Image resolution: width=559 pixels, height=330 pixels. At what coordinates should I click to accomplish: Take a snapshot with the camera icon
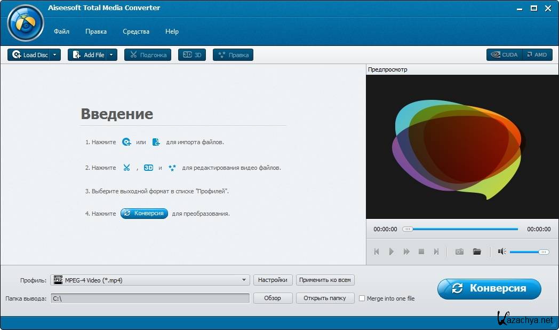click(459, 252)
